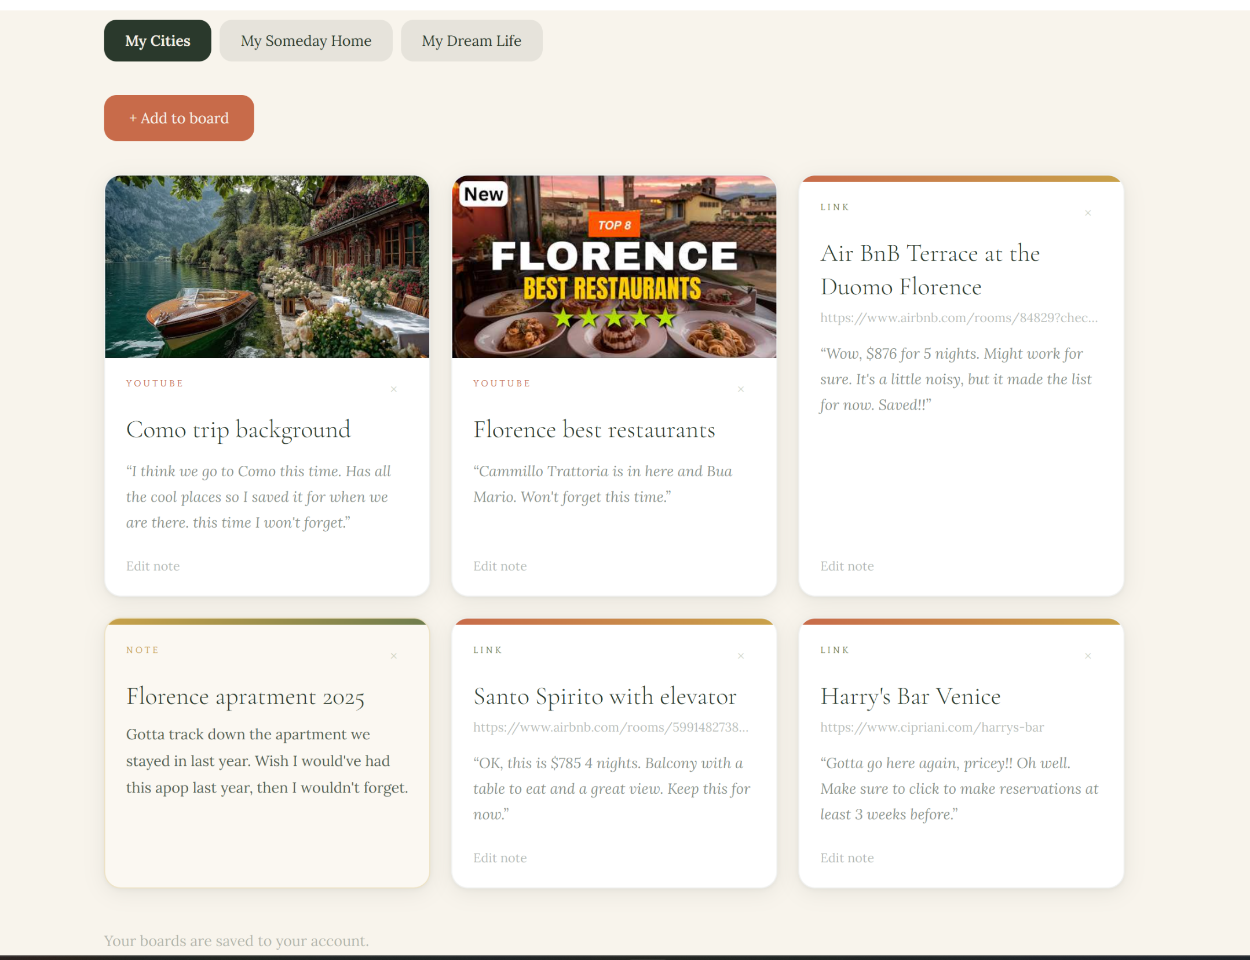This screenshot has width=1250, height=960.
Task: Click the YOUTUBE label on Como card
Action: point(155,384)
